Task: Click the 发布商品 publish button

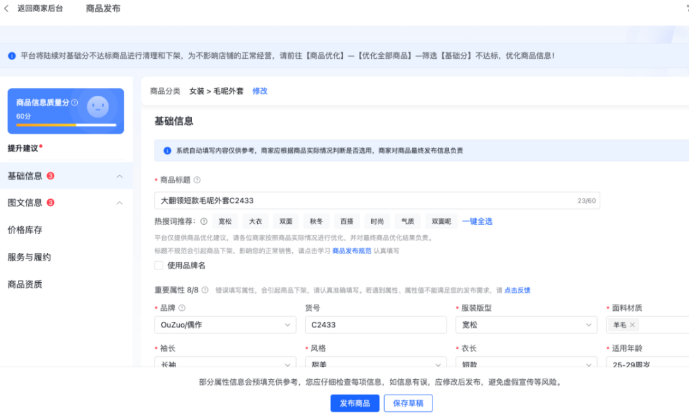Action: point(354,403)
